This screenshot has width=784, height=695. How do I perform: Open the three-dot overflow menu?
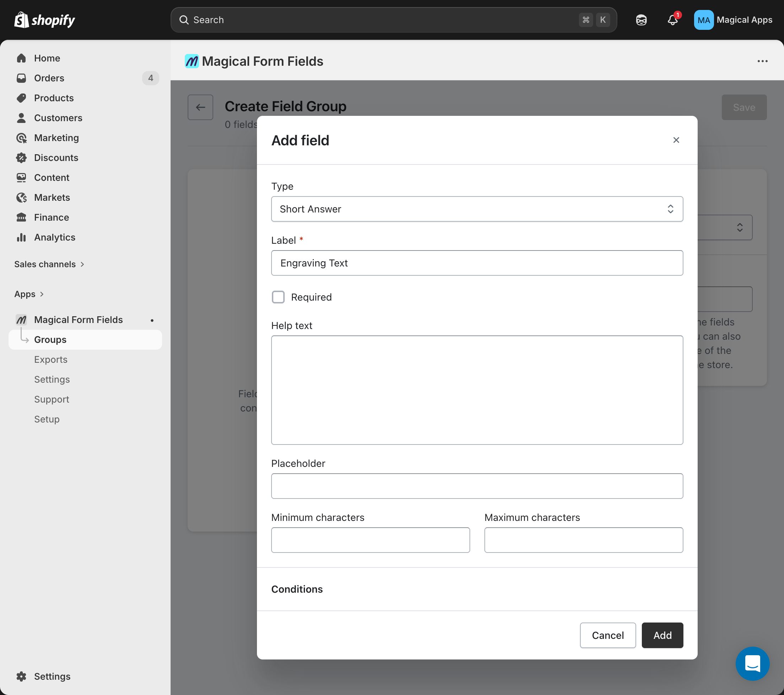click(x=762, y=61)
